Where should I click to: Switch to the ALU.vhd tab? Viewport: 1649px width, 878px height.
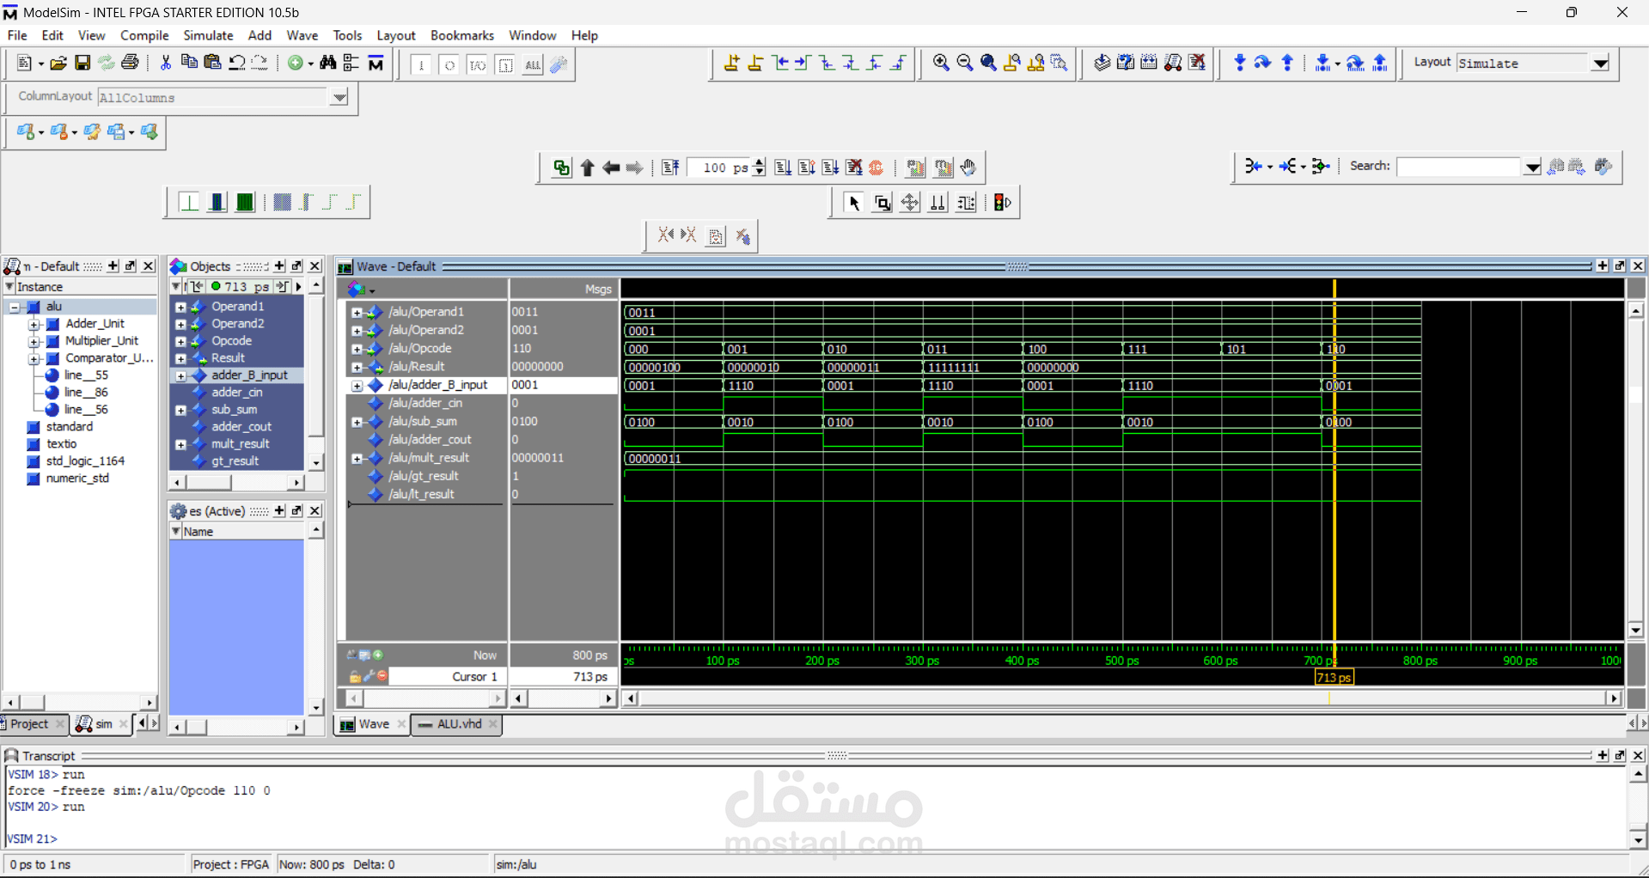459,724
